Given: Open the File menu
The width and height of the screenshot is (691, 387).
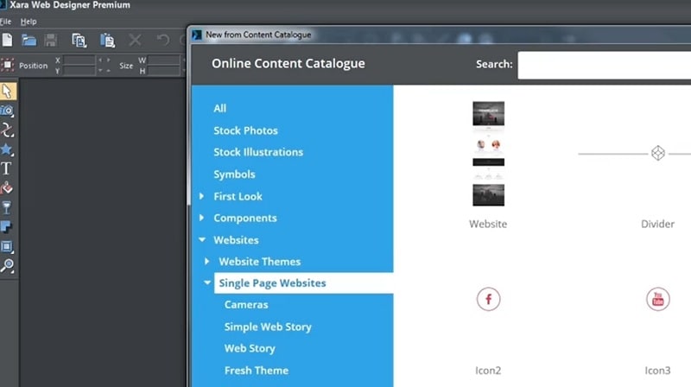Looking at the screenshot, I should [6, 21].
